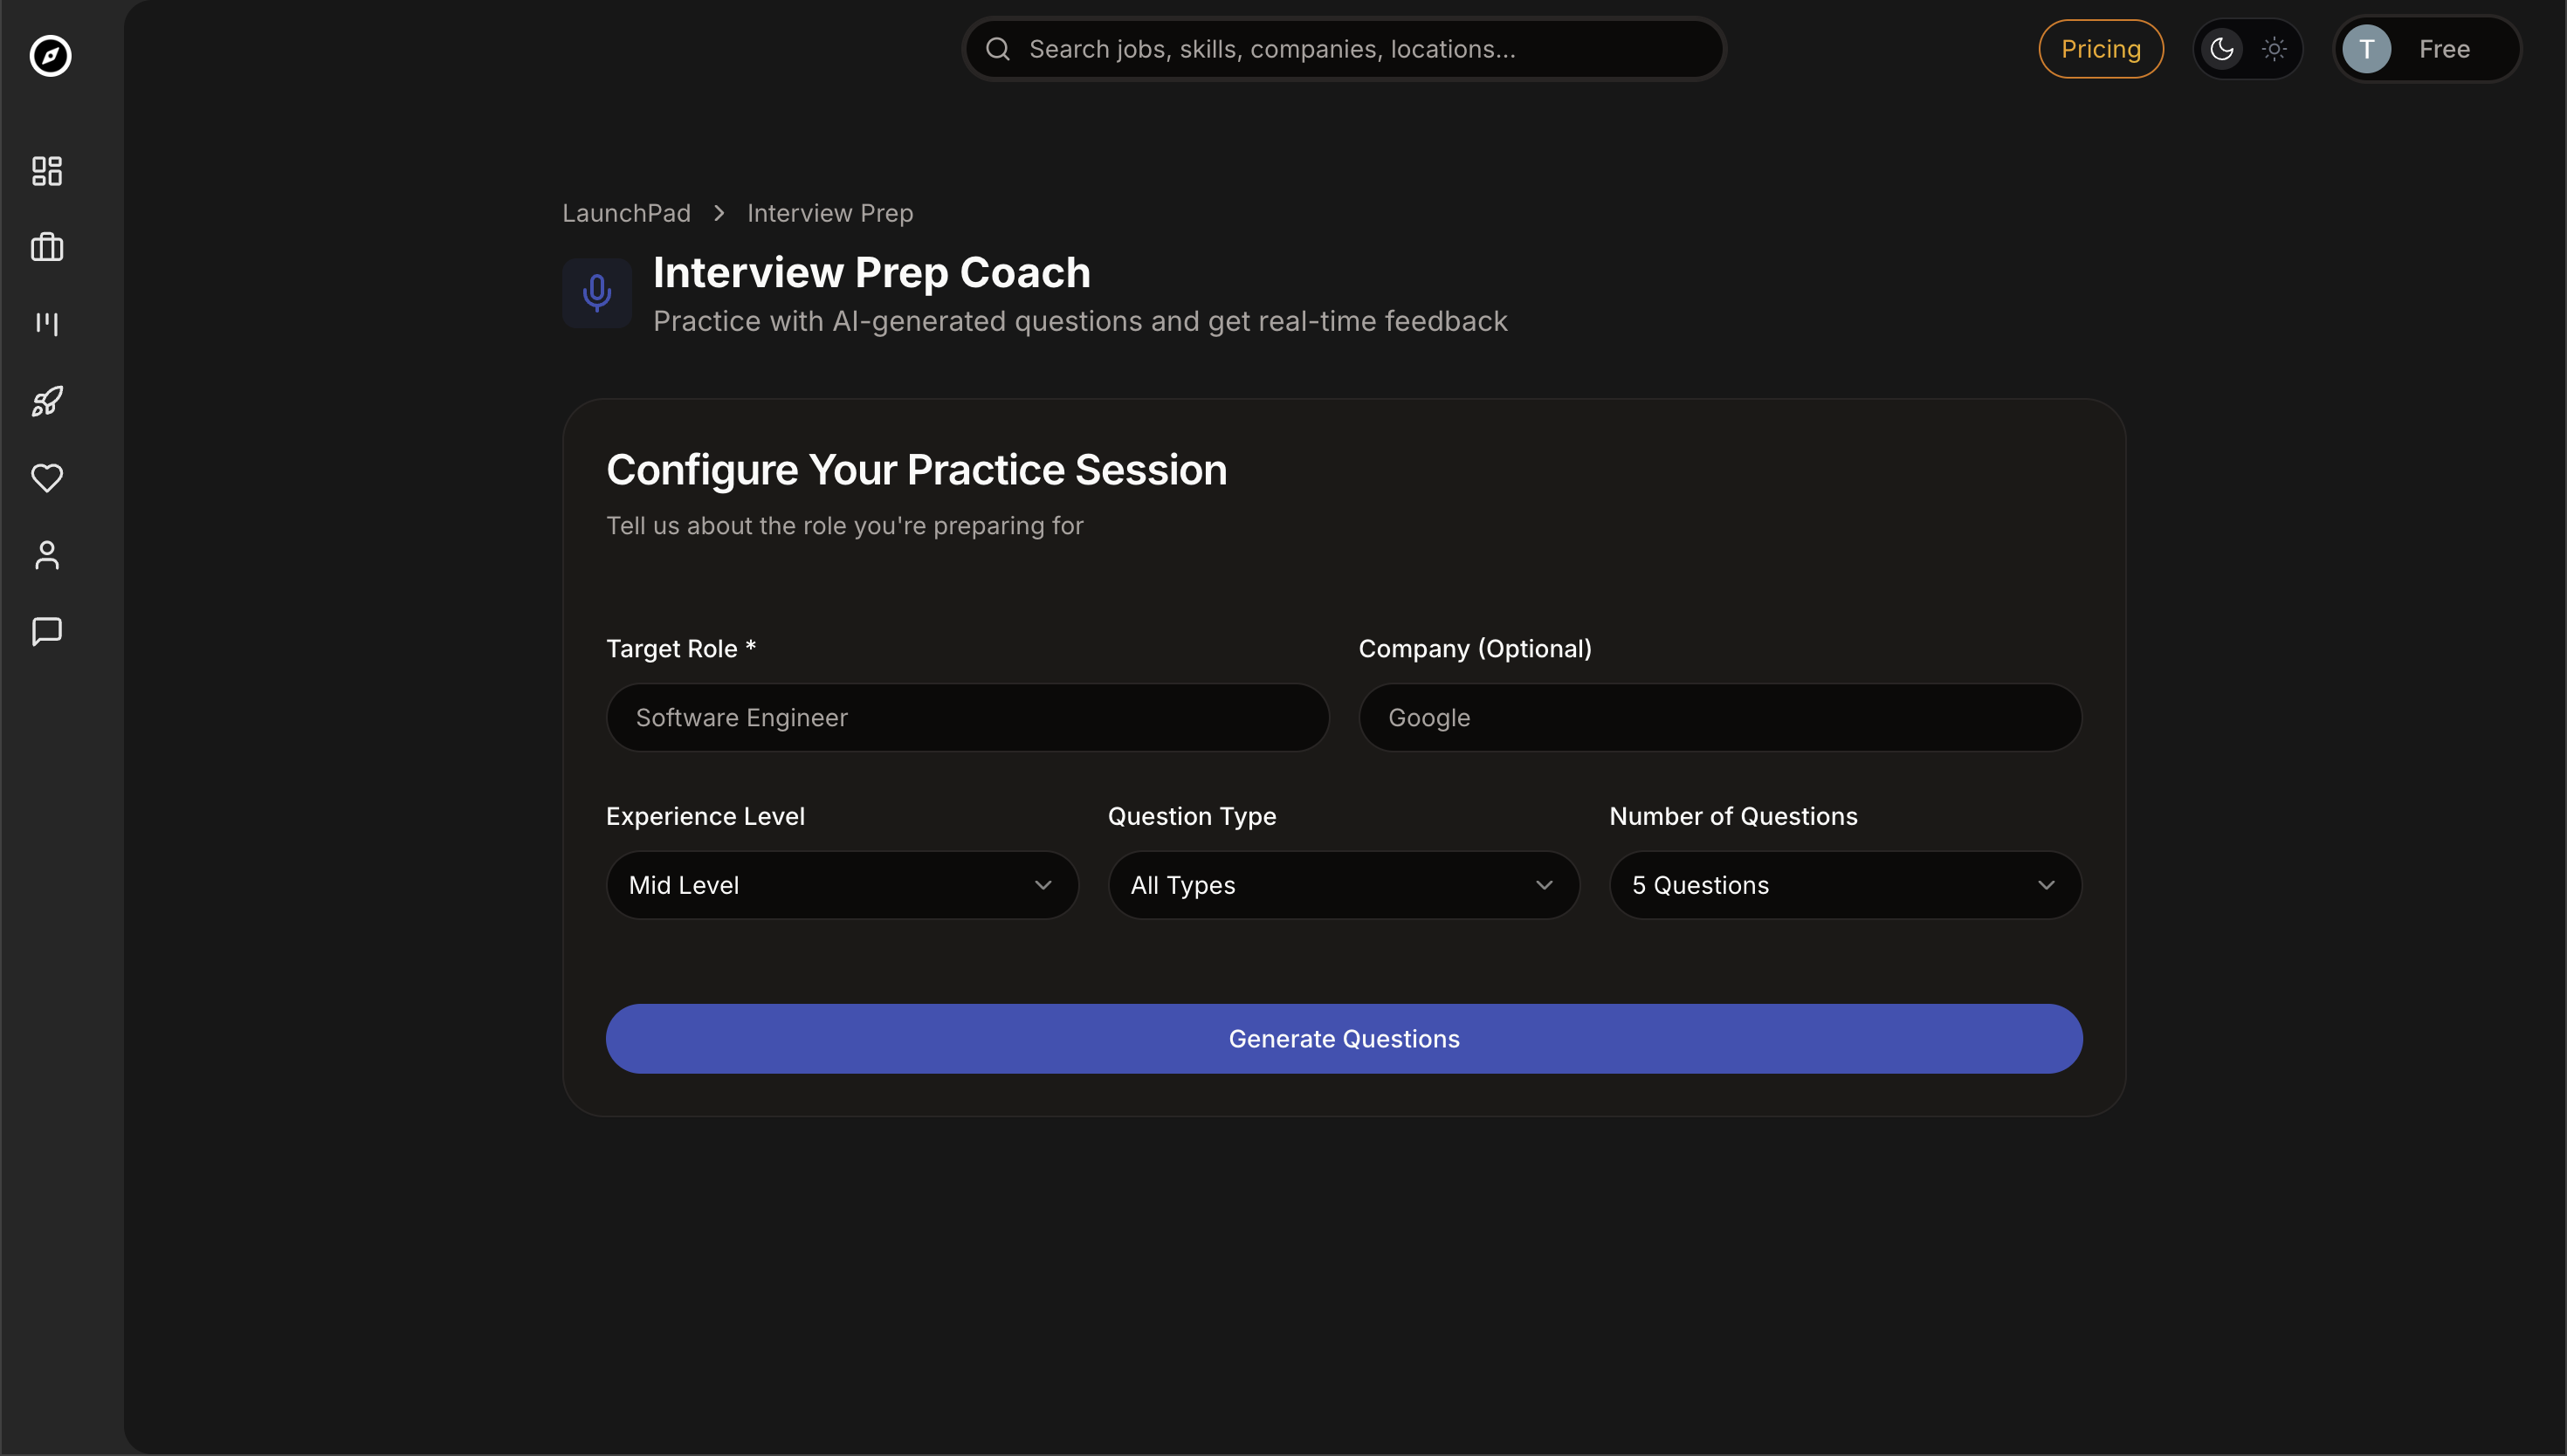Open the profile person icon in sidebar
Screen dimensions: 2567x1456
tap(46, 555)
